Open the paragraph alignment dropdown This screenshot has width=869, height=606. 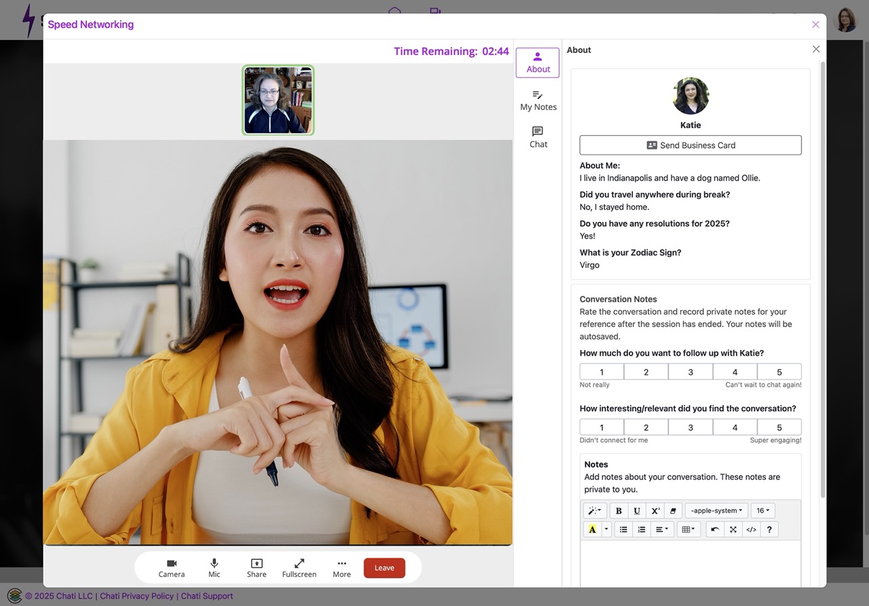pyautogui.click(x=662, y=529)
